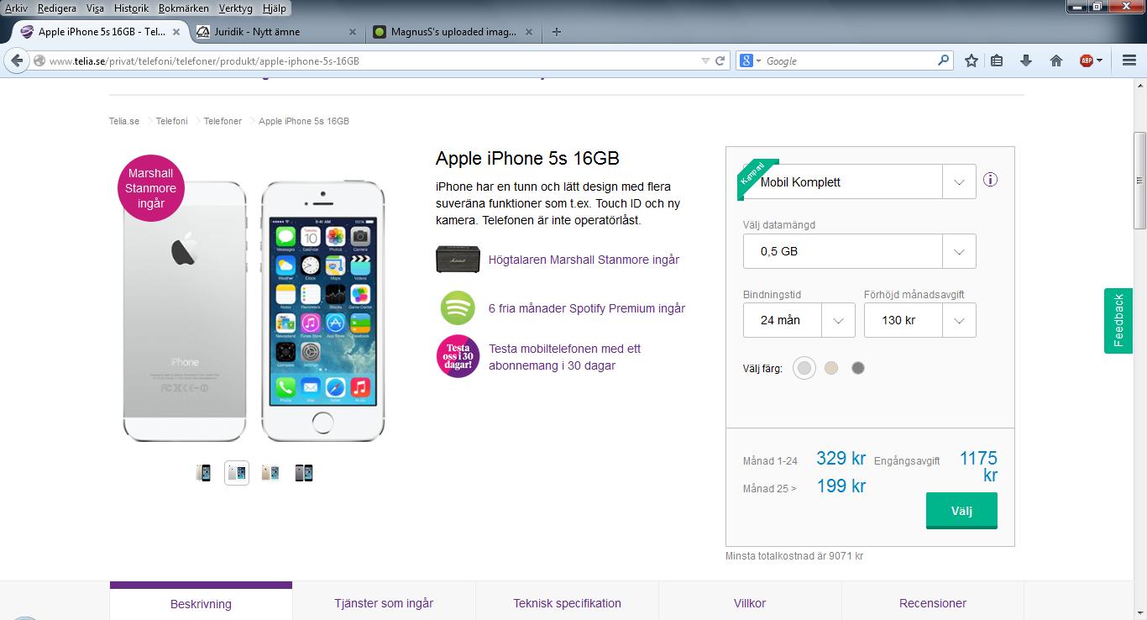Viewport: 1147px width, 620px height.
Task: Click the Adblock Plus ABP icon
Action: tap(1086, 60)
